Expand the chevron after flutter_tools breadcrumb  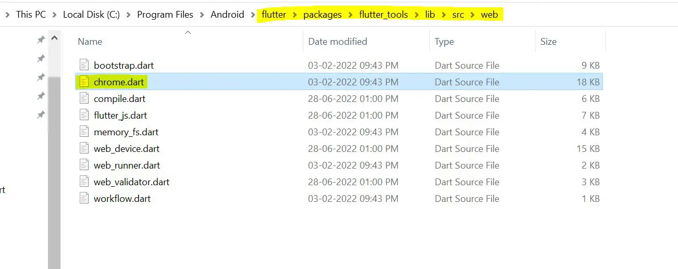click(416, 15)
